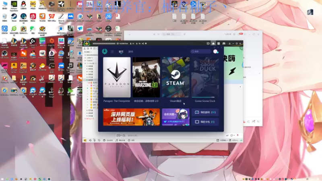Screen dimensions: 322x181
Task: Select the QQ penguin desktop icon
Action: pyautogui.click(x=23, y=5)
